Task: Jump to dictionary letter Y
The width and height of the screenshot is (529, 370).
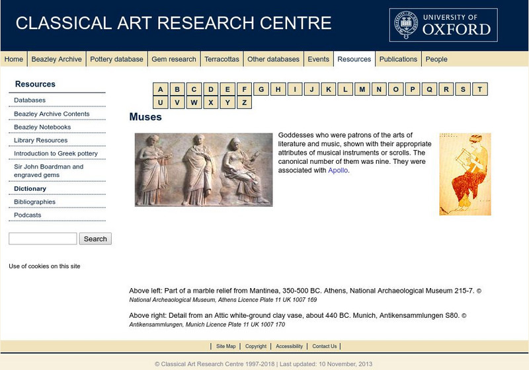Action: 227,102
